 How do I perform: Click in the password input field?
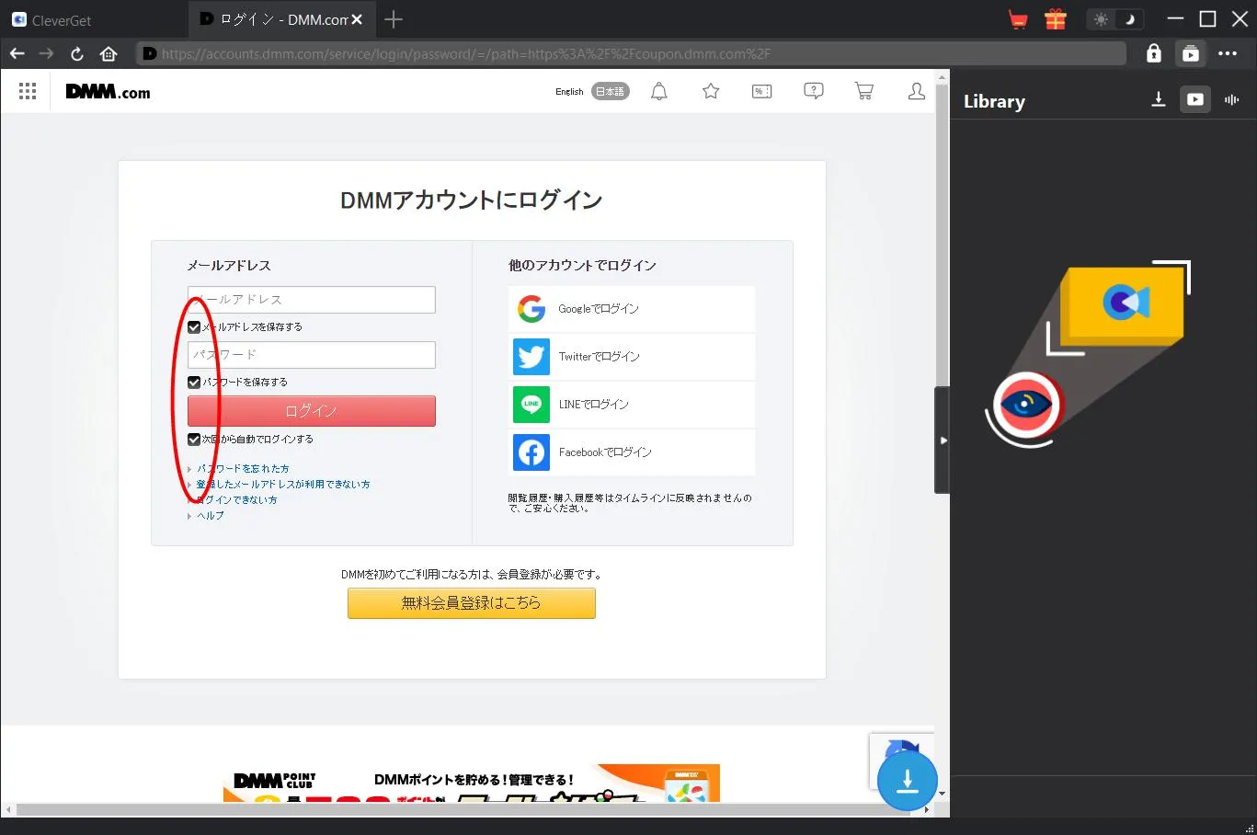pos(312,355)
